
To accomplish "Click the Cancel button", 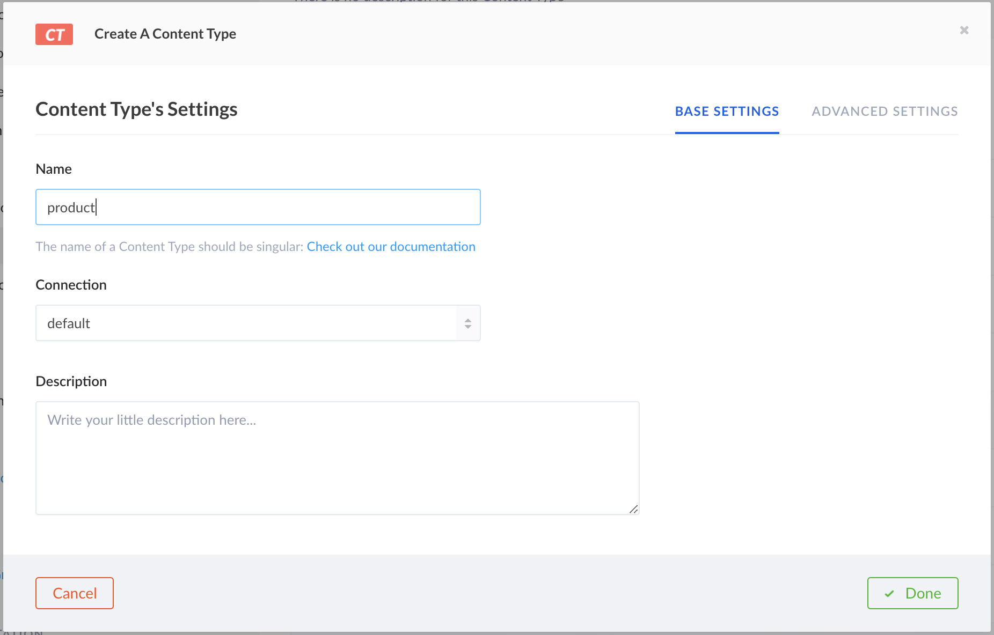I will (x=74, y=593).
